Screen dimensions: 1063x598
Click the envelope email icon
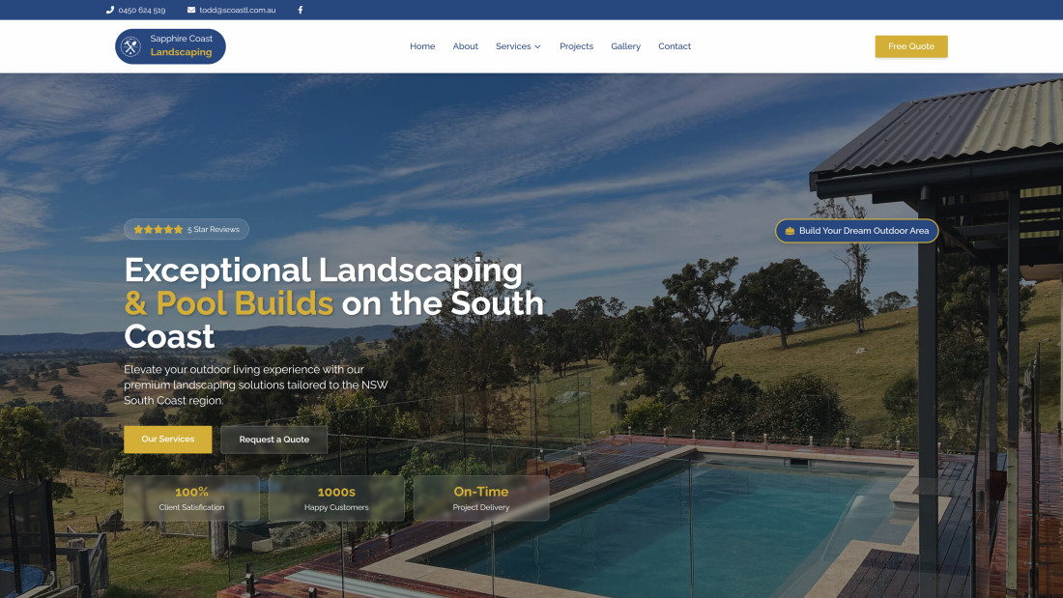click(x=191, y=11)
